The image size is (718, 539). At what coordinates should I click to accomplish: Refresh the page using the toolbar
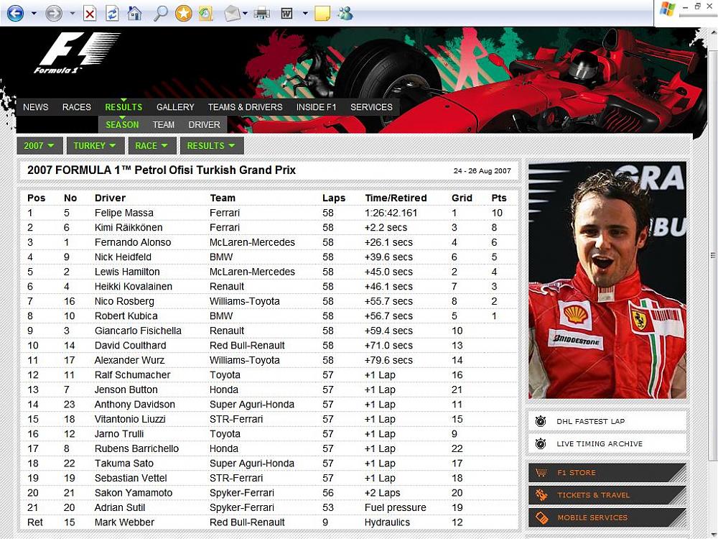tap(112, 13)
